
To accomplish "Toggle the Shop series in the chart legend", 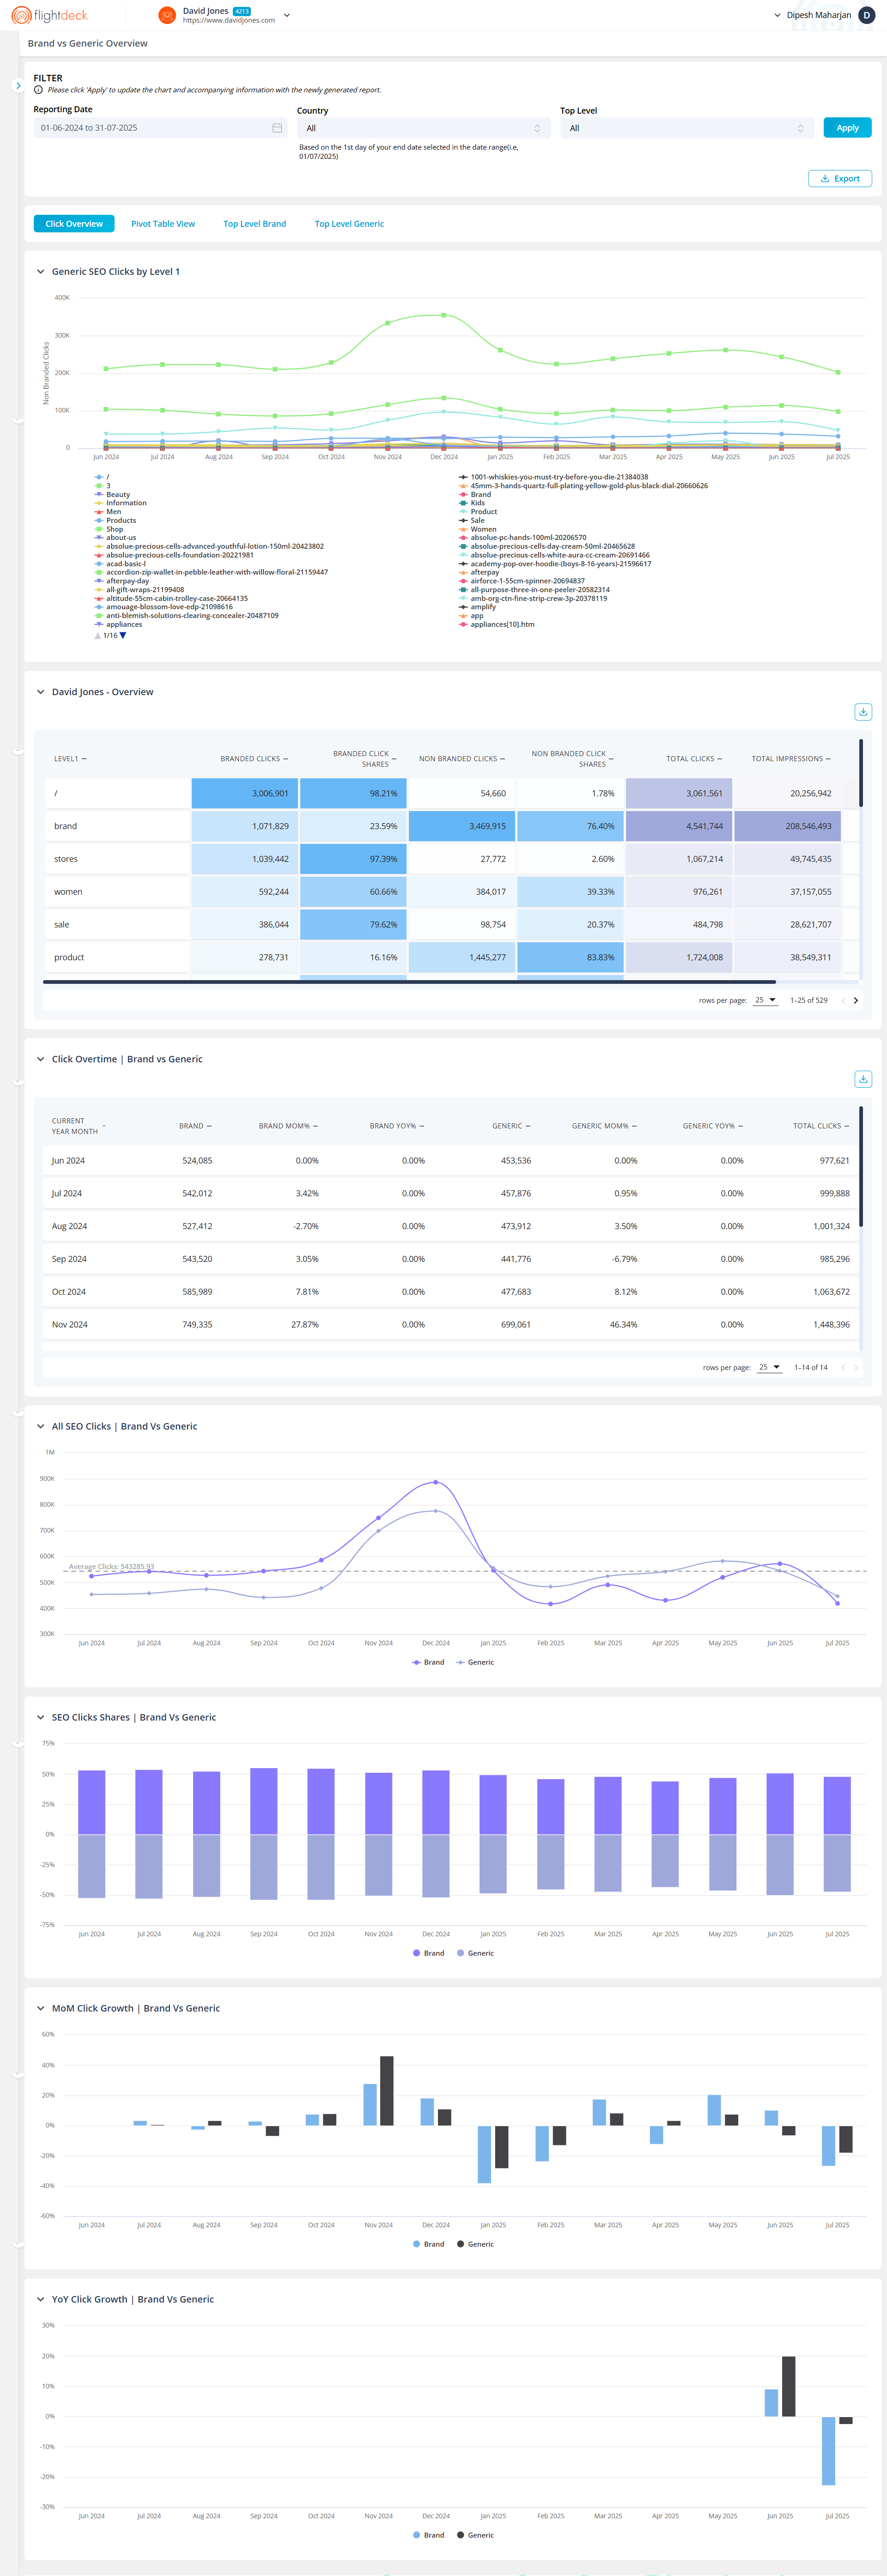I will (109, 530).
